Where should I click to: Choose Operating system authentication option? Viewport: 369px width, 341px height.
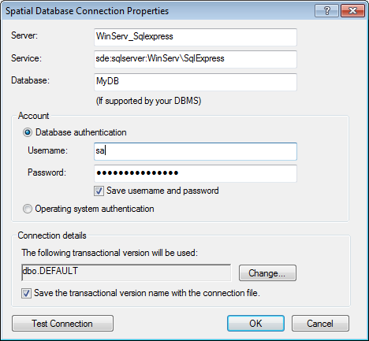(28, 209)
